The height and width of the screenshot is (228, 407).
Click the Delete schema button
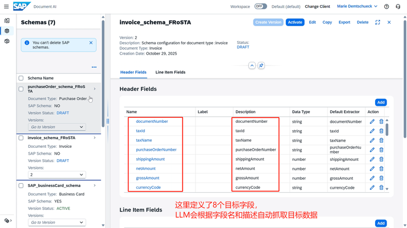[x=363, y=22]
